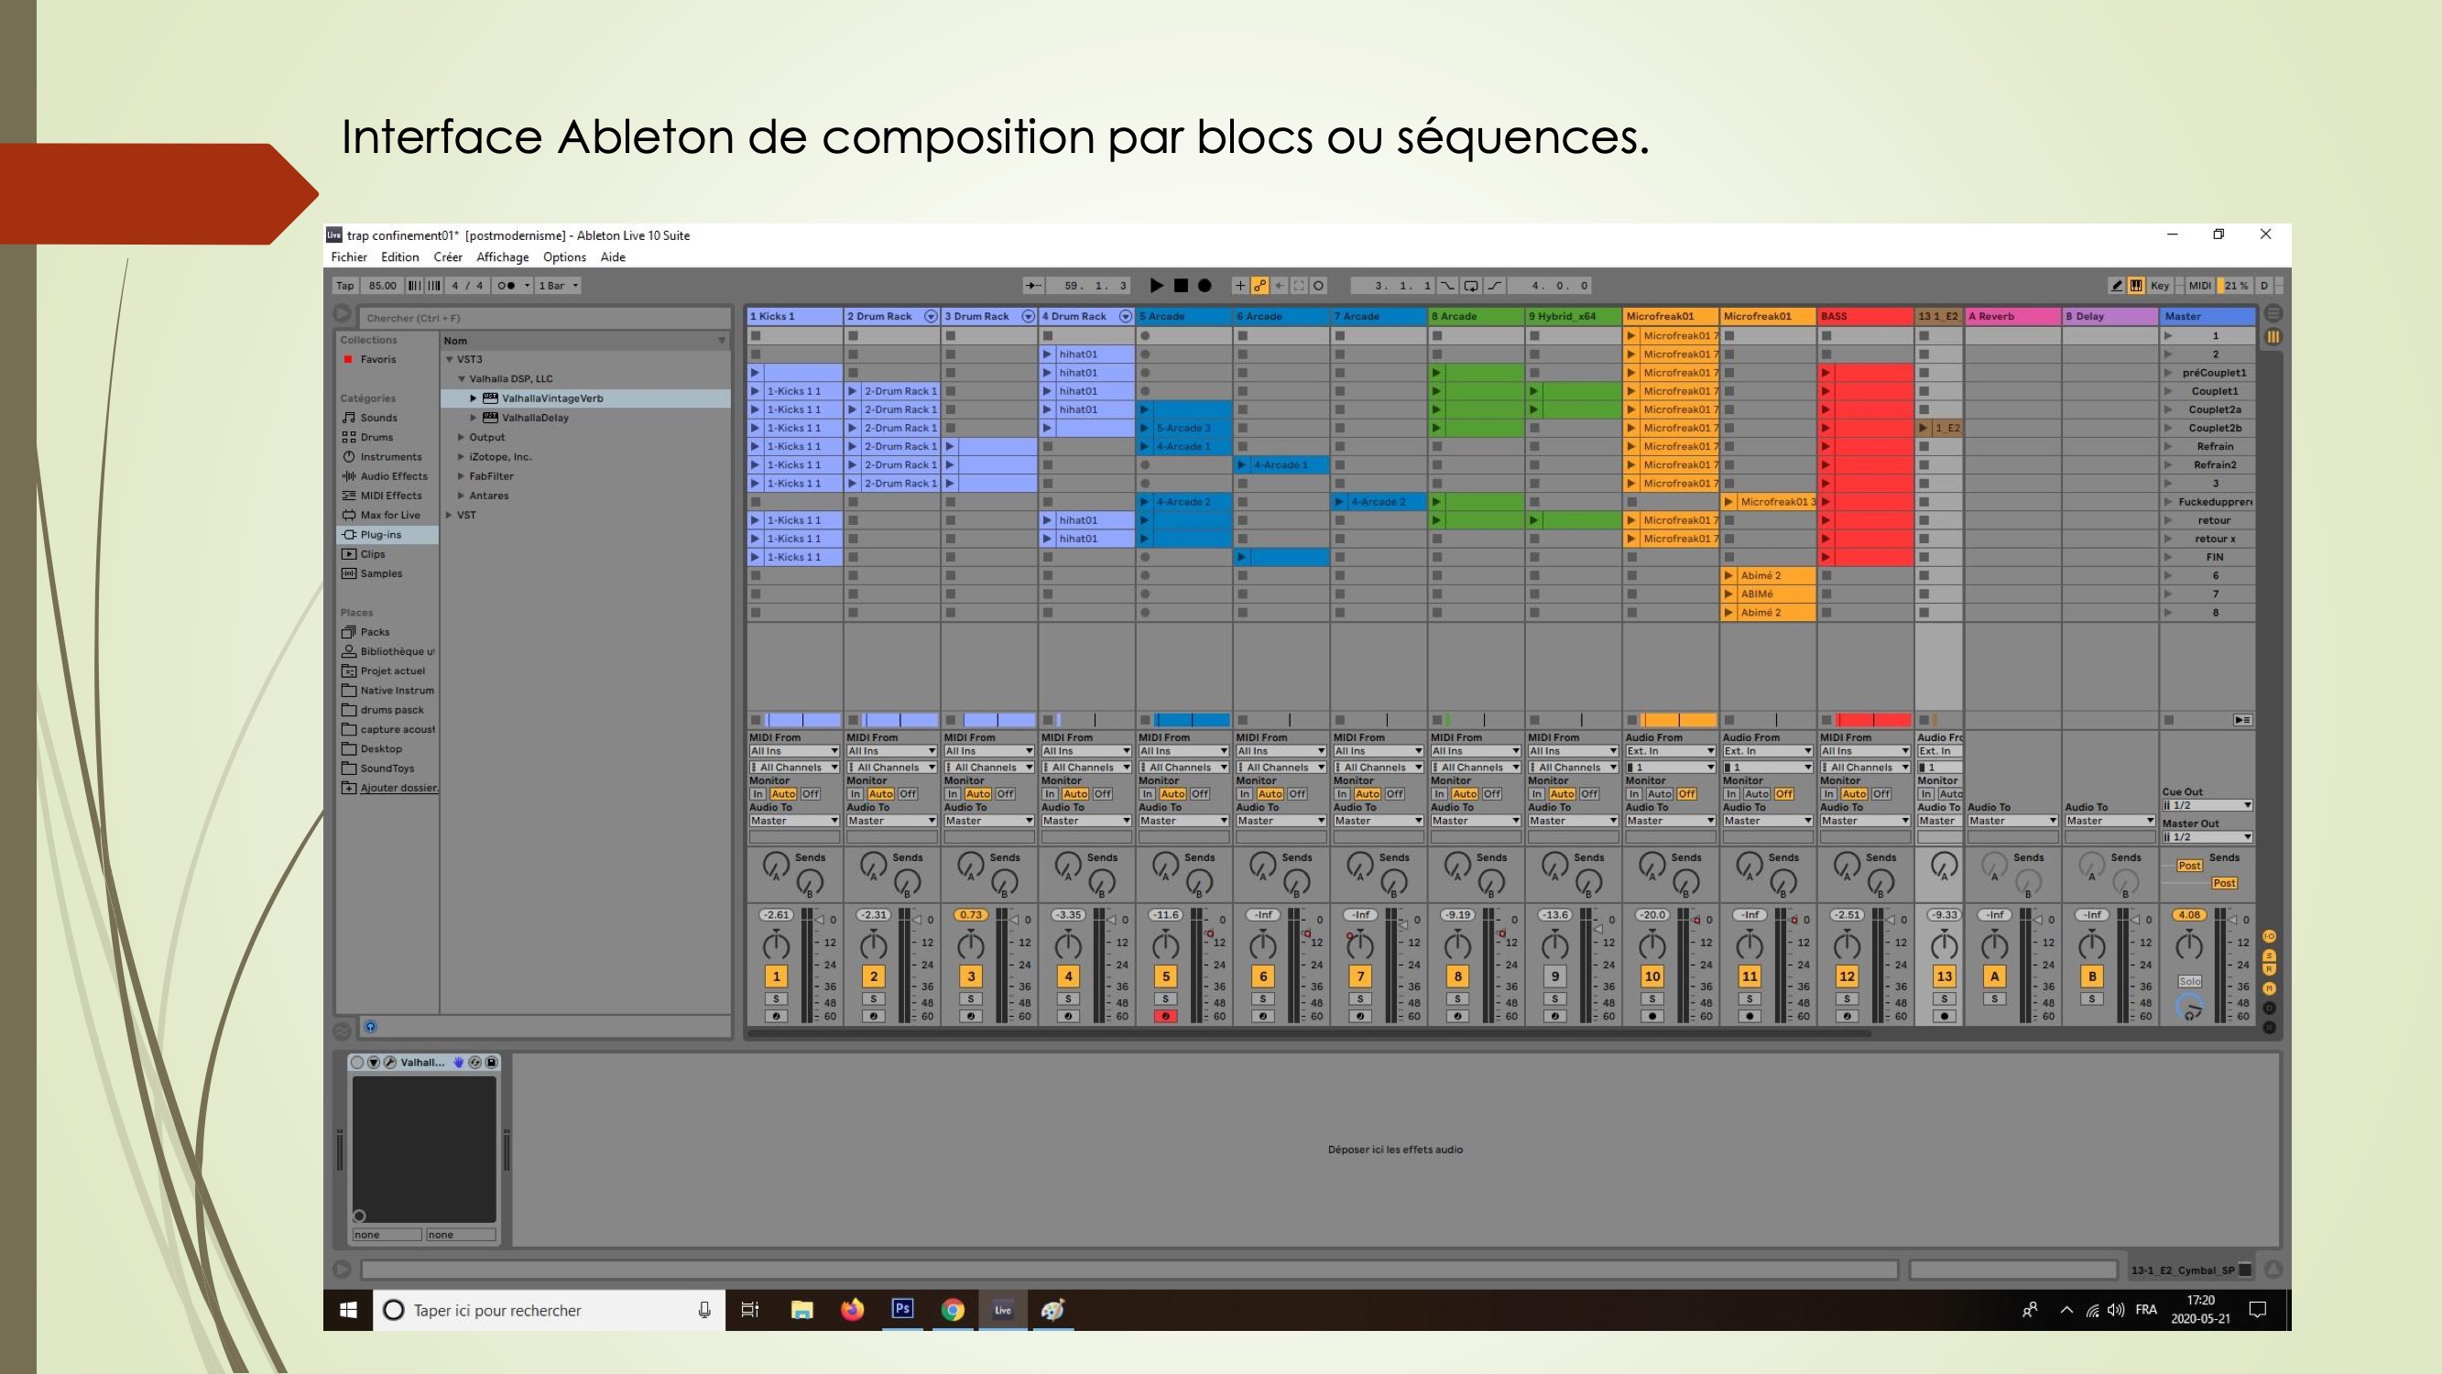The height and width of the screenshot is (1374, 2442).
Task: Launch the 5-Arcade 3 clip
Action: click(1144, 428)
